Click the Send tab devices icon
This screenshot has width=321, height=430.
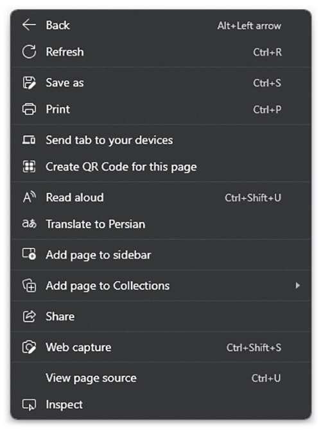coord(29,140)
